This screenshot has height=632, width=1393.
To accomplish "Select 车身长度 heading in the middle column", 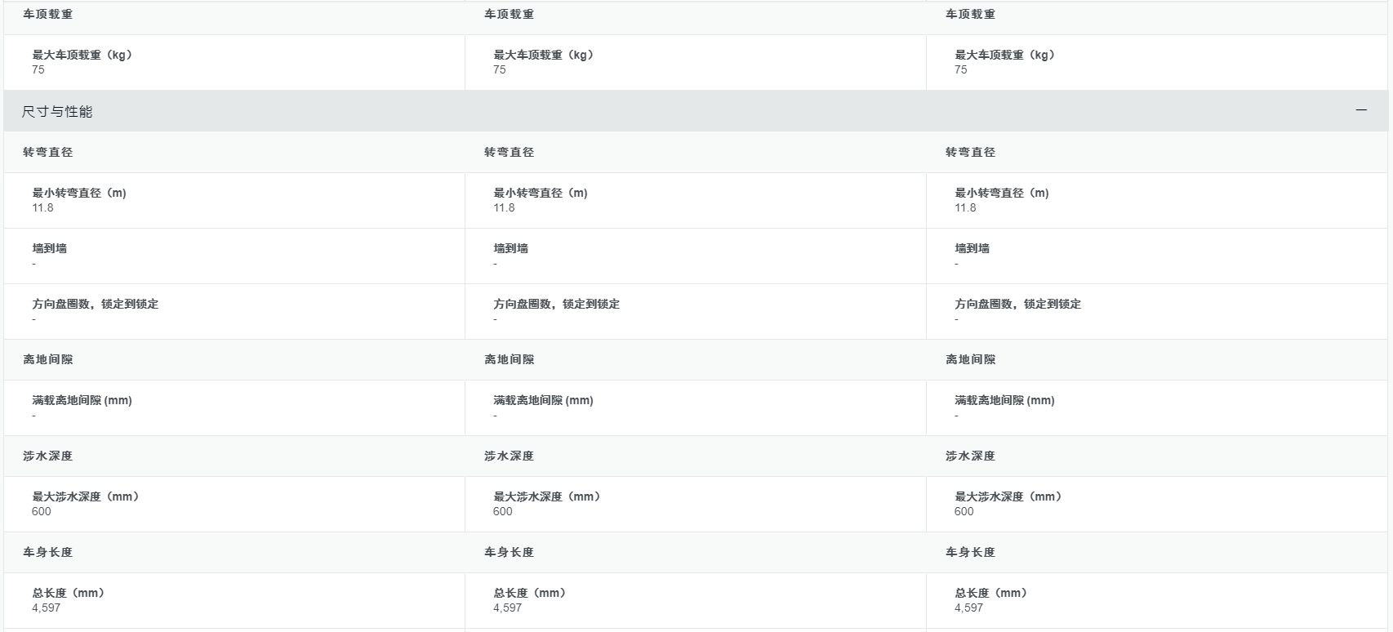I will click(509, 553).
